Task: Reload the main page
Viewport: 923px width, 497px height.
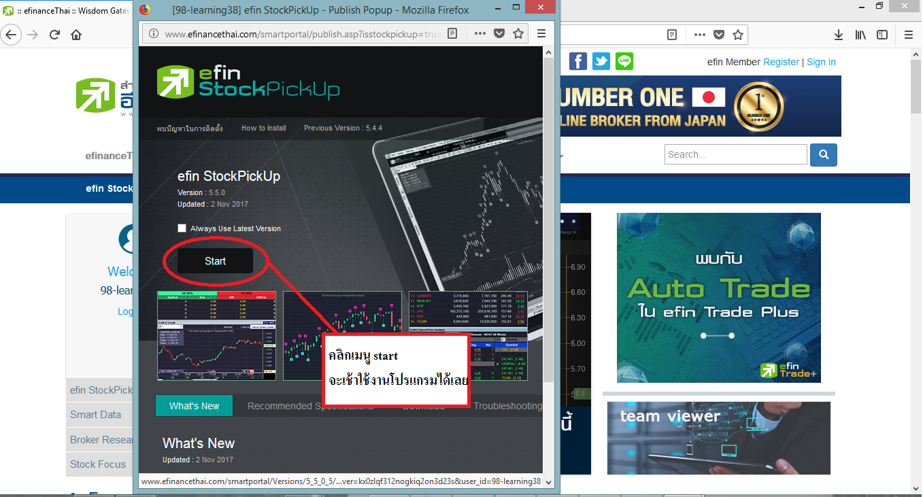Action: (55, 35)
